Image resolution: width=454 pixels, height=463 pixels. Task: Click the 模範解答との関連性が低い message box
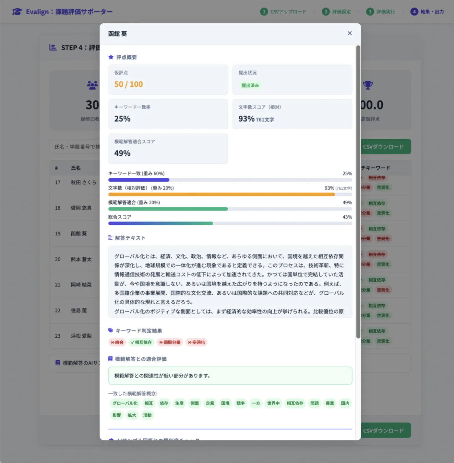(230, 376)
